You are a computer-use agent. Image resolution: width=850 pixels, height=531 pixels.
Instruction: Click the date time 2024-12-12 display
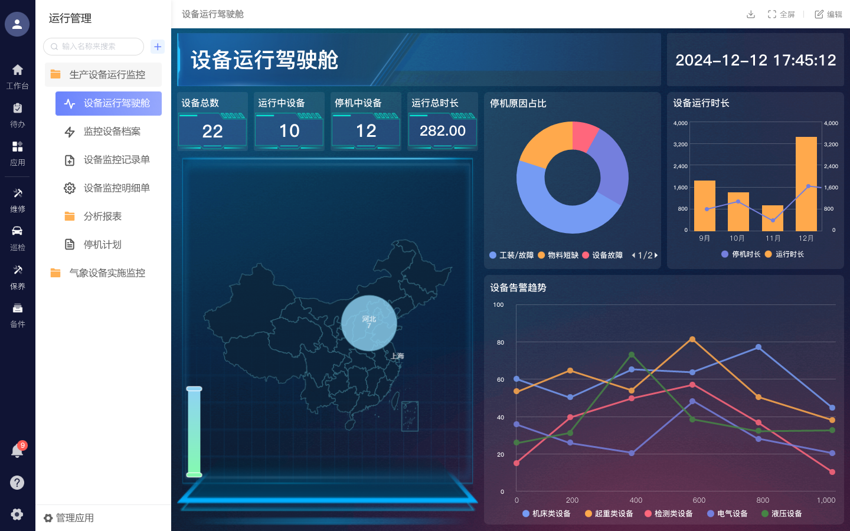tap(756, 60)
